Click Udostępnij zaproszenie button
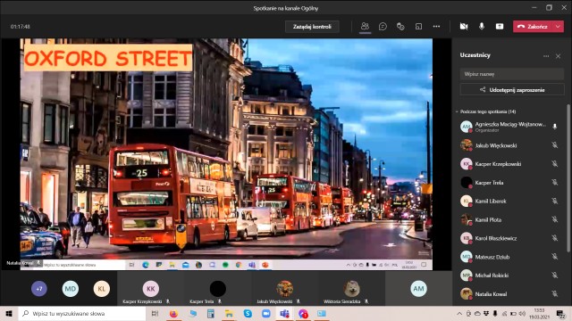The height and width of the screenshot is (321, 572). point(512,89)
